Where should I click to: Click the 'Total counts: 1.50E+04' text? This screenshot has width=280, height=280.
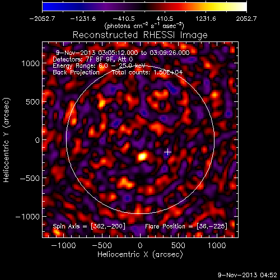pyautogui.click(x=147, y=72)
